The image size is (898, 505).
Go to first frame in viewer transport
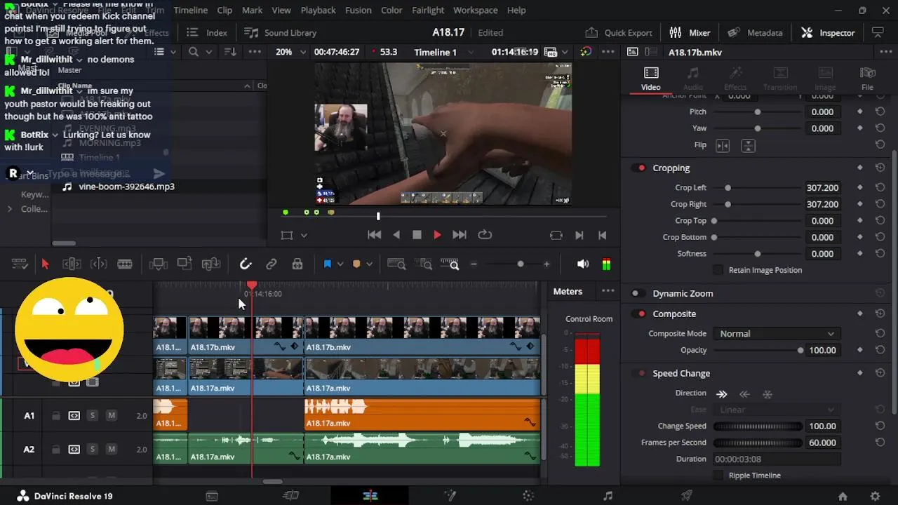coord(375,235)
